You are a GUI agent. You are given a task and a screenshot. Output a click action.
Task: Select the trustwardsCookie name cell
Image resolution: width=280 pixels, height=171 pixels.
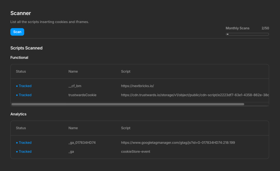coord(82,95)
